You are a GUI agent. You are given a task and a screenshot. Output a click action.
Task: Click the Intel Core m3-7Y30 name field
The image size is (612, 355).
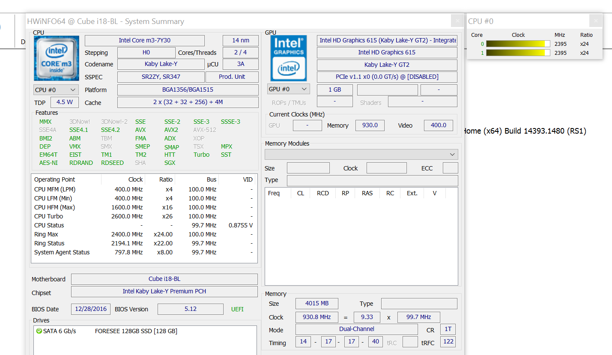tap(144, 41)
